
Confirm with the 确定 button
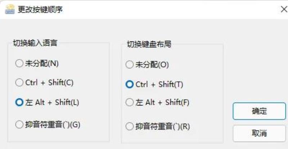click(259, 111)
